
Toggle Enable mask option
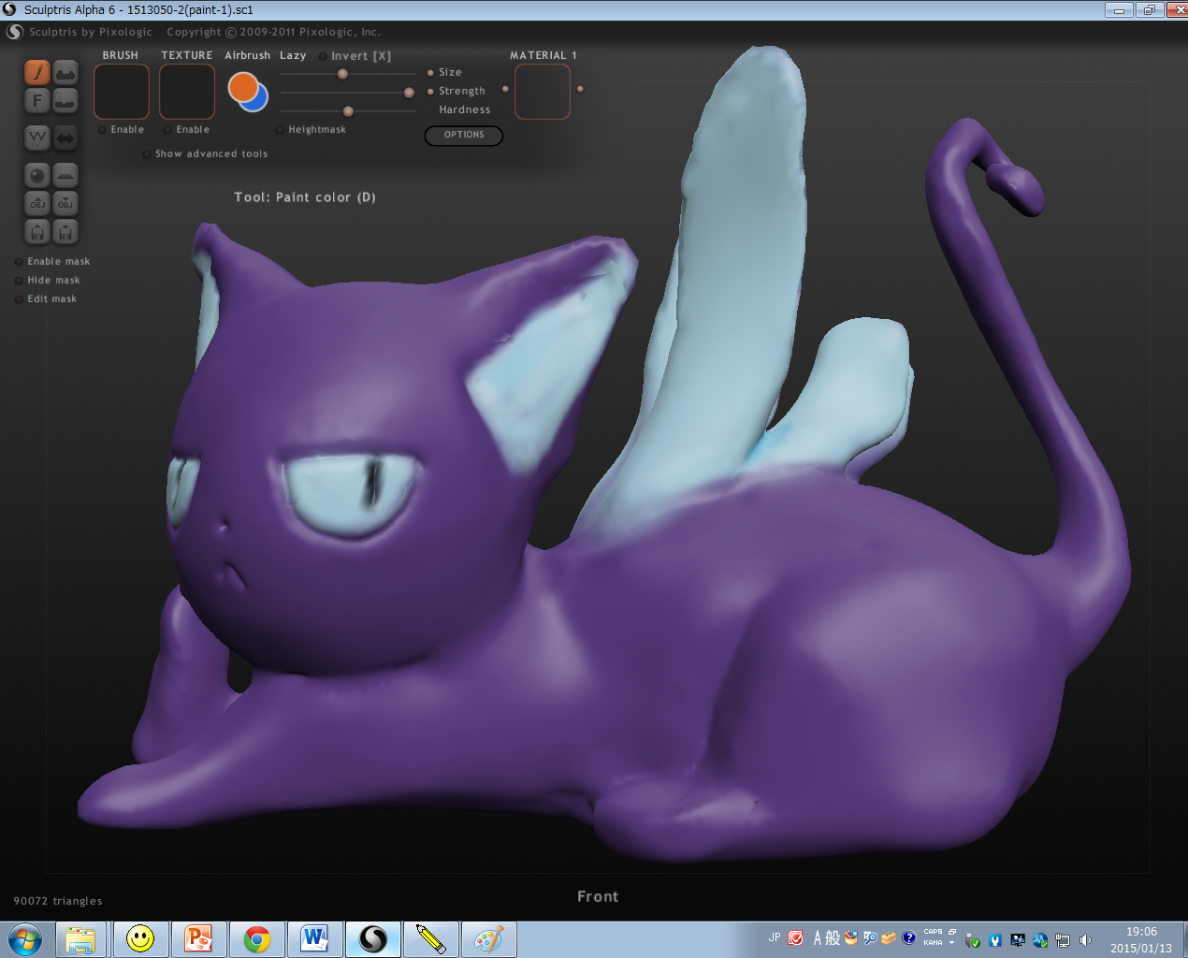click(52, 262)
